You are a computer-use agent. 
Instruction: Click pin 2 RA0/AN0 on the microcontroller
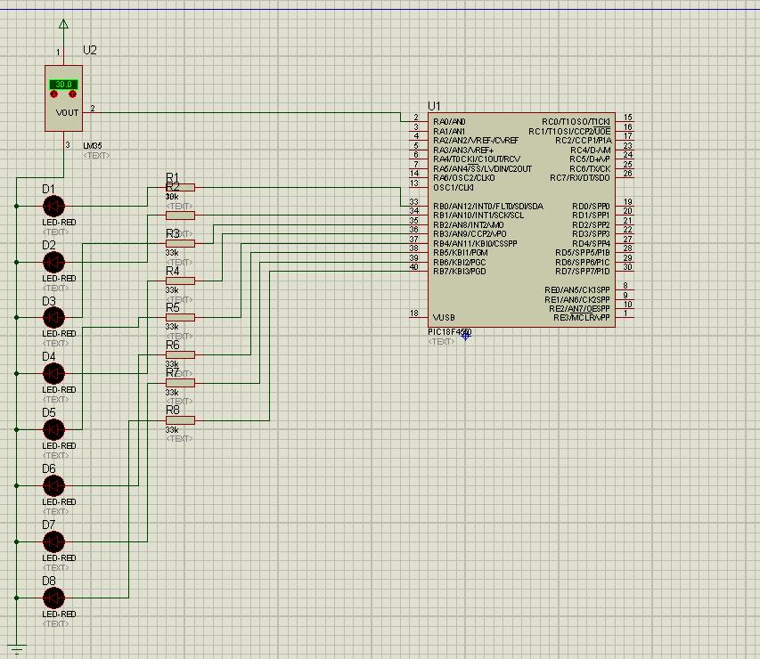pyautogui.click(x=417, y=121)
